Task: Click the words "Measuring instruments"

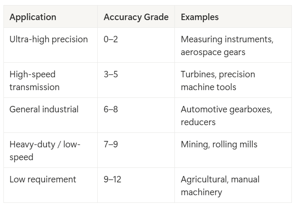Action: tap(227, 39)
